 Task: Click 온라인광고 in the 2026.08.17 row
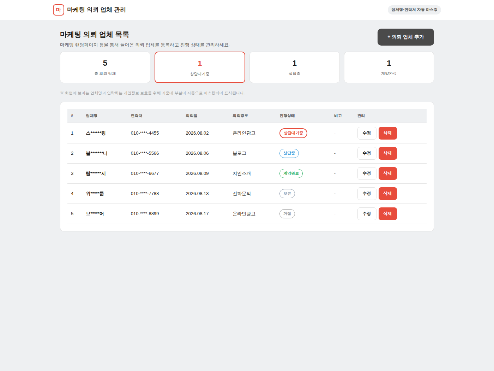244,214
